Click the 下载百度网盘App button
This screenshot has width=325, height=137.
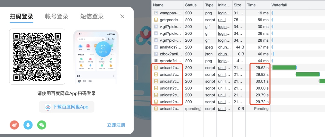point(67,107)
